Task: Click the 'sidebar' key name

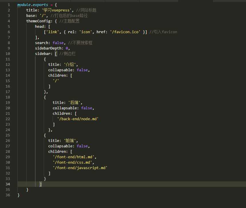Action: coord(43,54)
